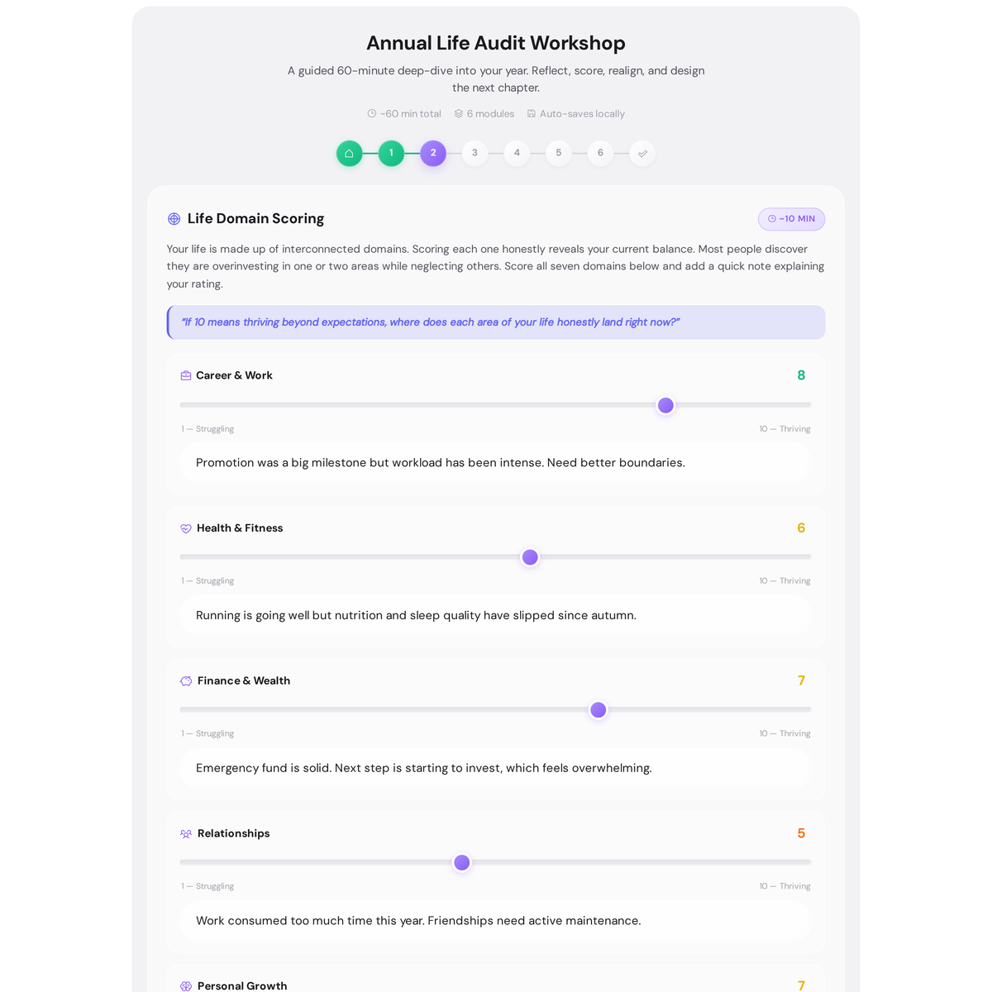Click the Health & Fitness note text field
The image size is (992, 992).
click(495, 615)
